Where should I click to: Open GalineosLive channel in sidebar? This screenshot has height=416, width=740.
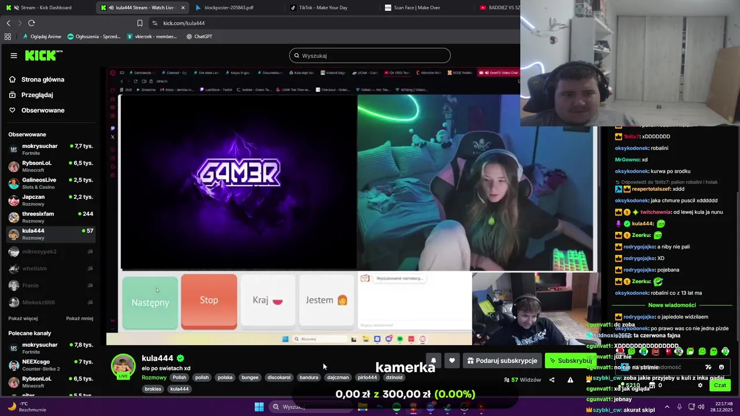(x=51, y=183)
